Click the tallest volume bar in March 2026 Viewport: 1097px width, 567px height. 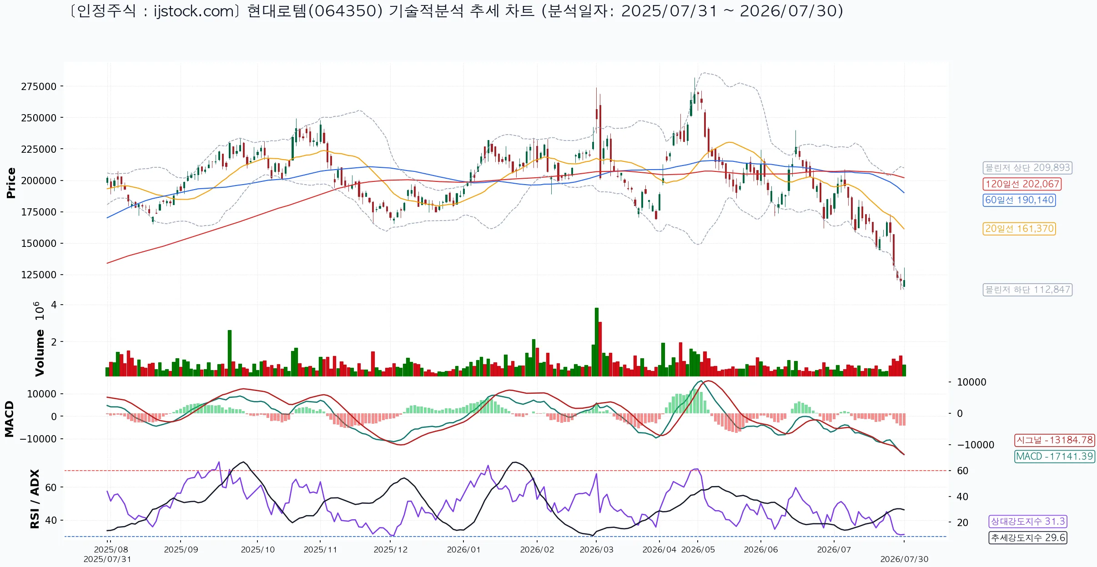597,342
